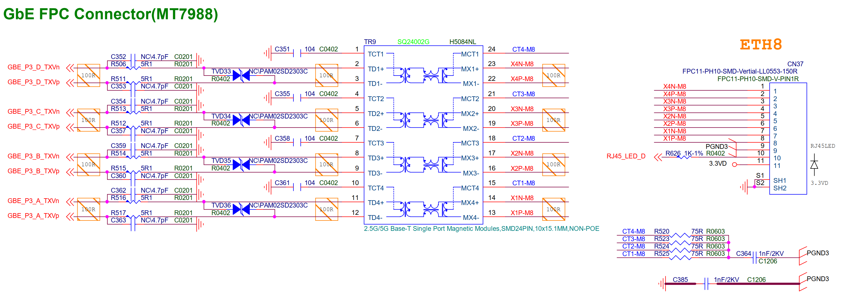Select the TVD36 TVS diode symbol
Image resolution: width=842 pixels, height=296 pixels.
click(x=241, y=210)
